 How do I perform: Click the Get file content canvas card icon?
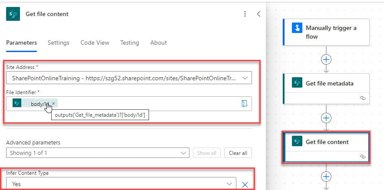pyautogui.click(x=297, y=141)
